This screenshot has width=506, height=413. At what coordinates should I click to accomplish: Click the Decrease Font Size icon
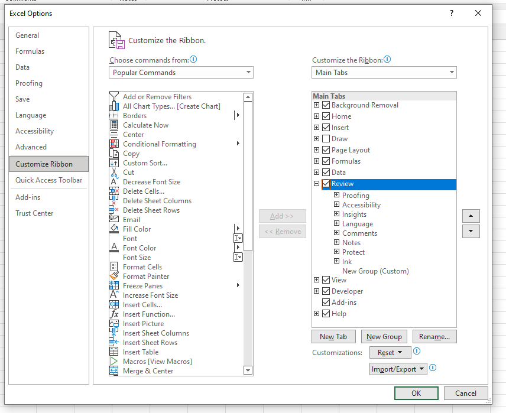(x=114, y=181)
